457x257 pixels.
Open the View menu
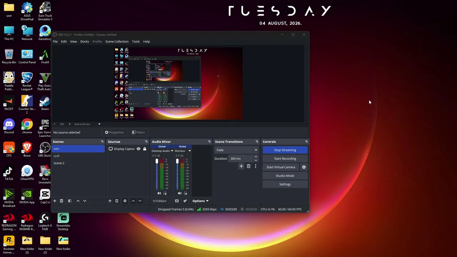click(x=73, y=41)
